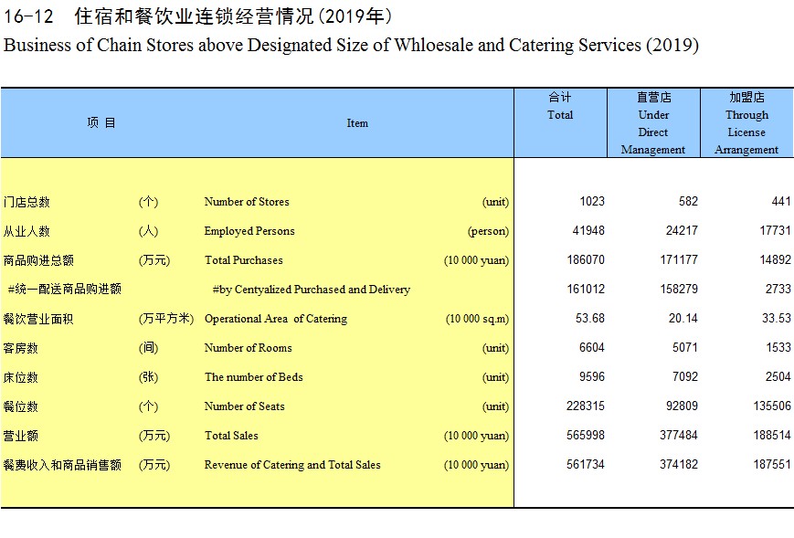Image resolution: width=794 pixels, height=538 pixels.
Task: Select total sales value 188514
Action: point(772,436)
